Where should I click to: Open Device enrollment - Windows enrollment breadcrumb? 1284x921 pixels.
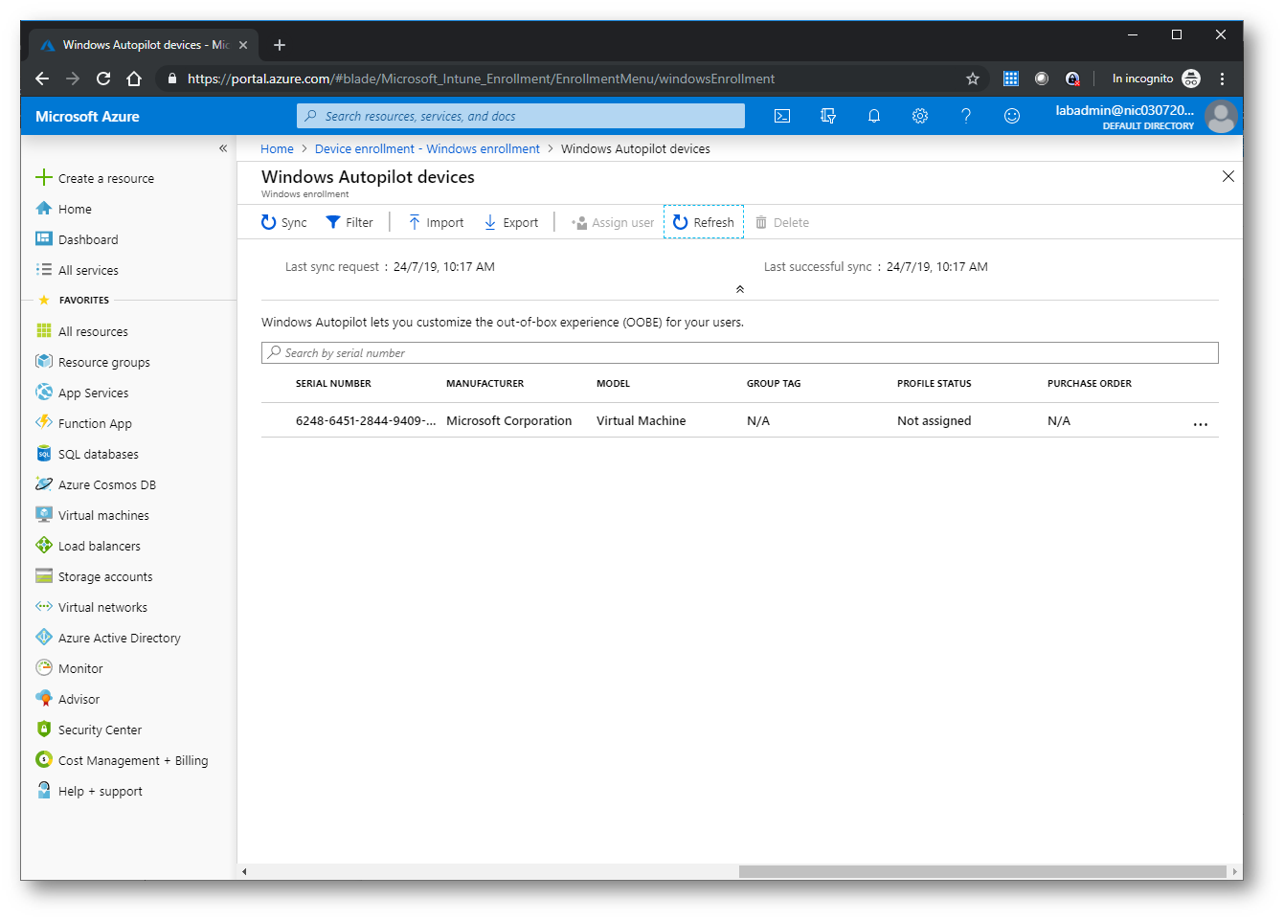click(x=427, y=148)
